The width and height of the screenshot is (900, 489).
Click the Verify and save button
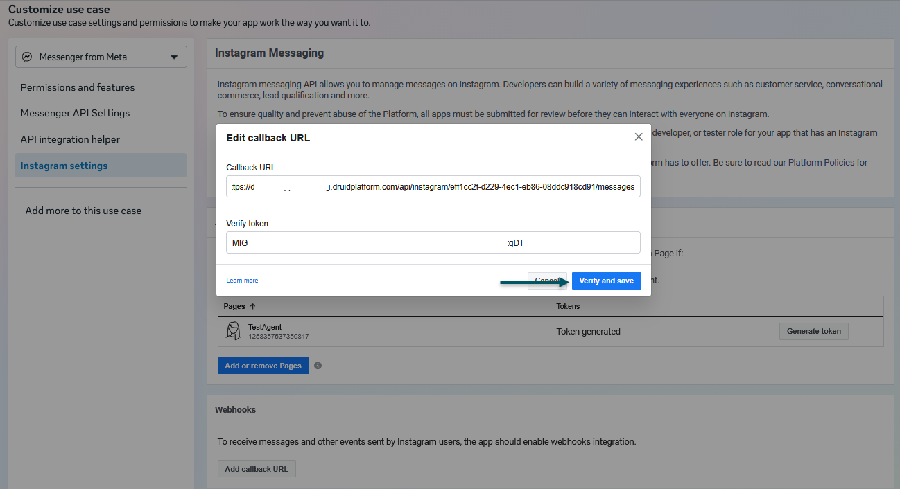[x=607, y=281]
